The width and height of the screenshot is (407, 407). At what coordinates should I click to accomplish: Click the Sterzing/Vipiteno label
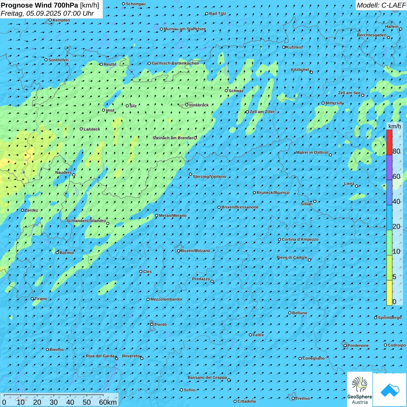pyautogui.click(x=210, y=176)
